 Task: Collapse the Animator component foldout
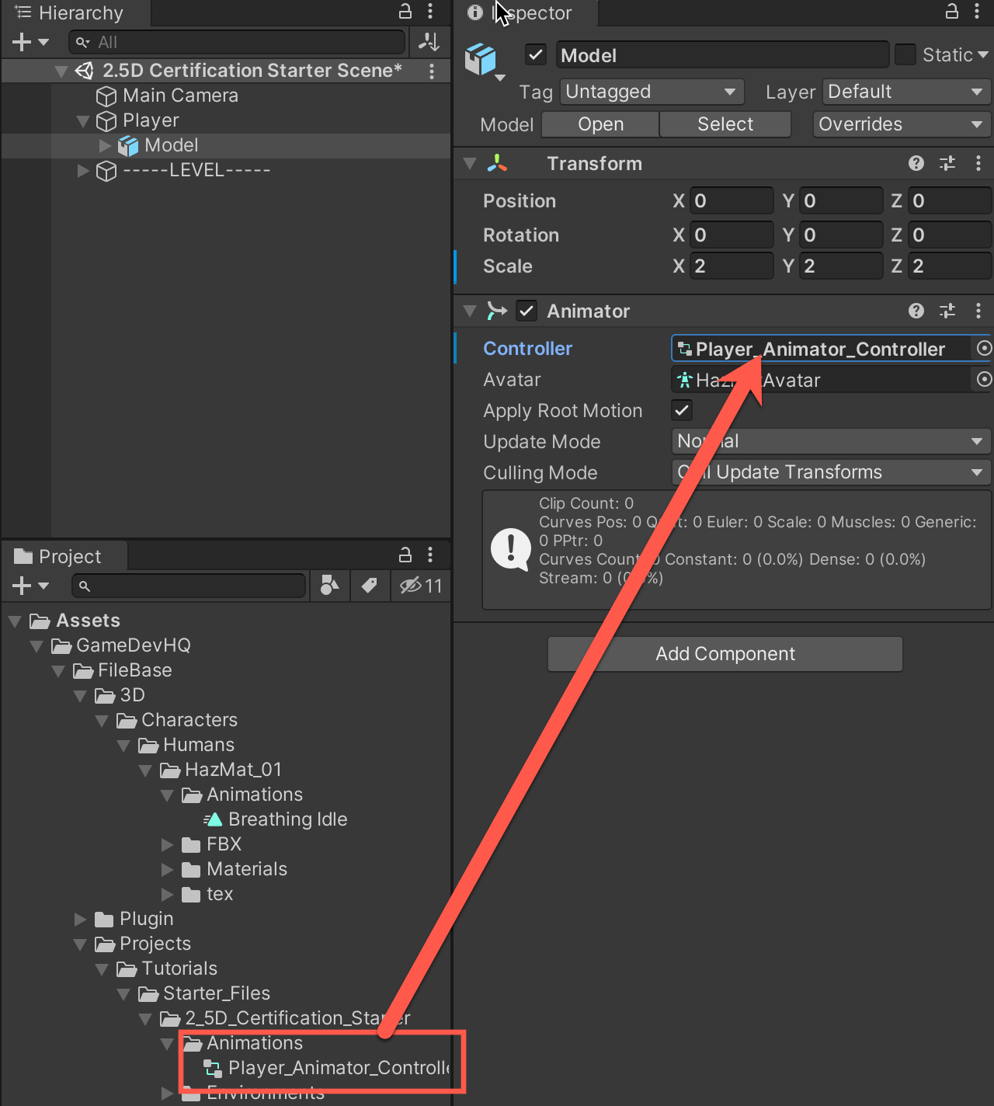point(469,311)
